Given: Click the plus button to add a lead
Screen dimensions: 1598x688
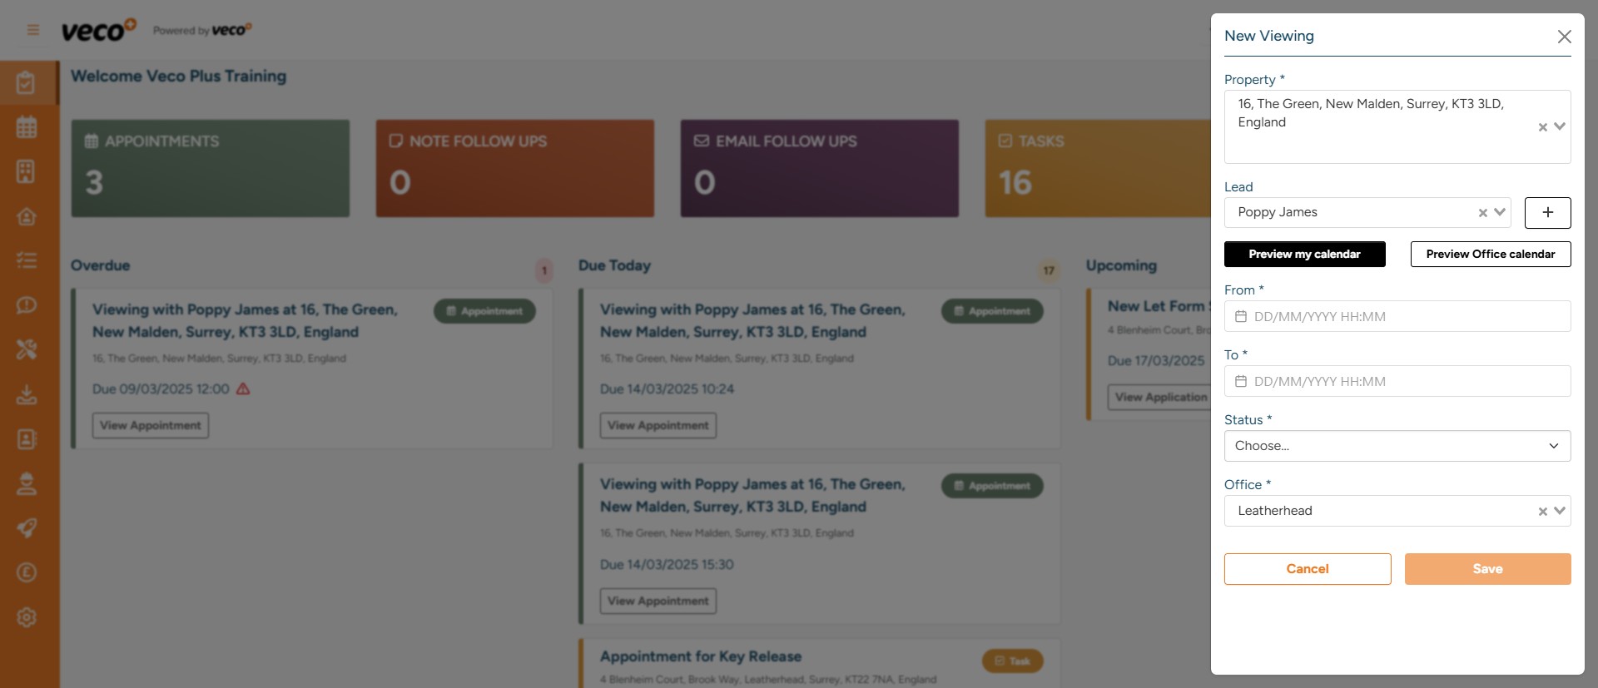Looking at the screenshot, I should (x=1547, y=212).
